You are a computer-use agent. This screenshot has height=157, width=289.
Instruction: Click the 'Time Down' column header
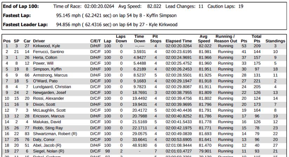click(x=139, y=39)
